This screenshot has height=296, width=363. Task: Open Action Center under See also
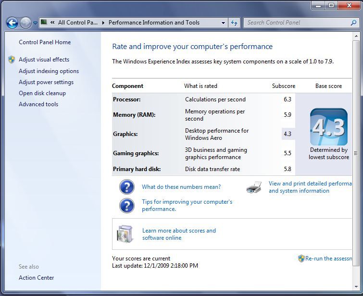(x=37, y=277)
